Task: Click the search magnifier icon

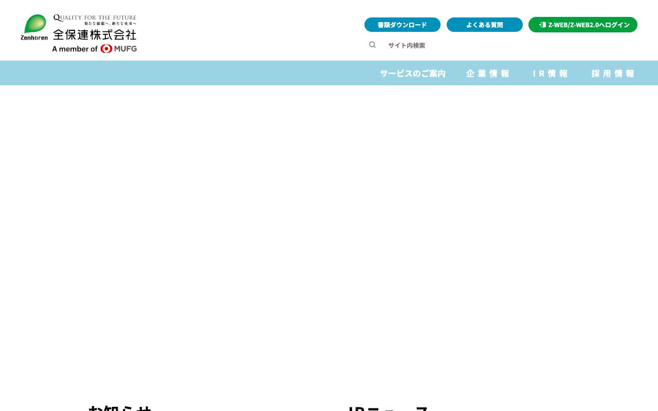Action: pos(372,45)
